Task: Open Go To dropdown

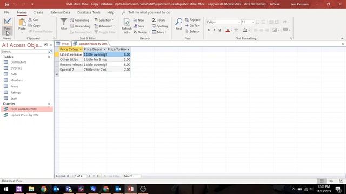Action: [192, 26]
